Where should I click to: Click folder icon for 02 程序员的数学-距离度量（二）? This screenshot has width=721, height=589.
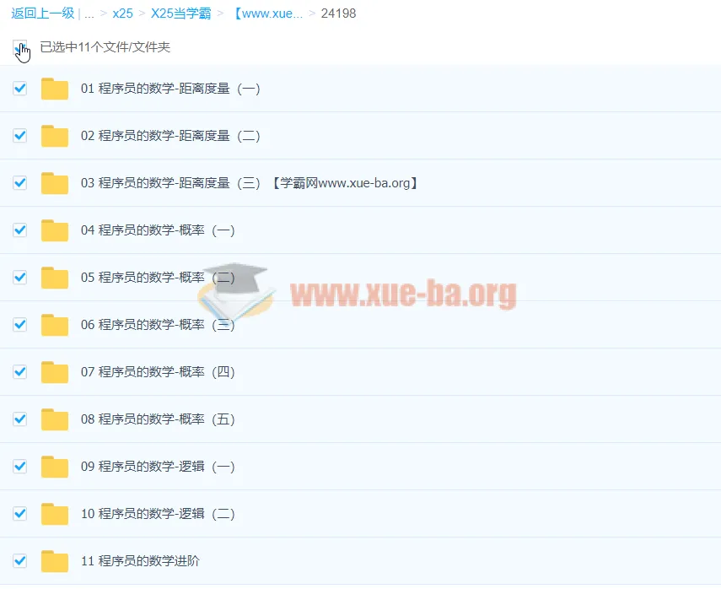(x=55, y=136)
